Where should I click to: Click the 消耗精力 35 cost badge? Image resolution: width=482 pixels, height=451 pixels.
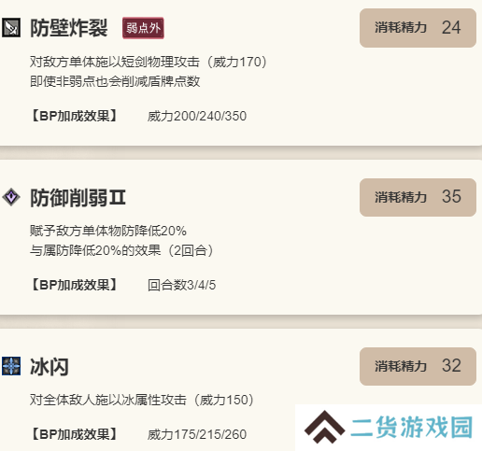[418, 197]
